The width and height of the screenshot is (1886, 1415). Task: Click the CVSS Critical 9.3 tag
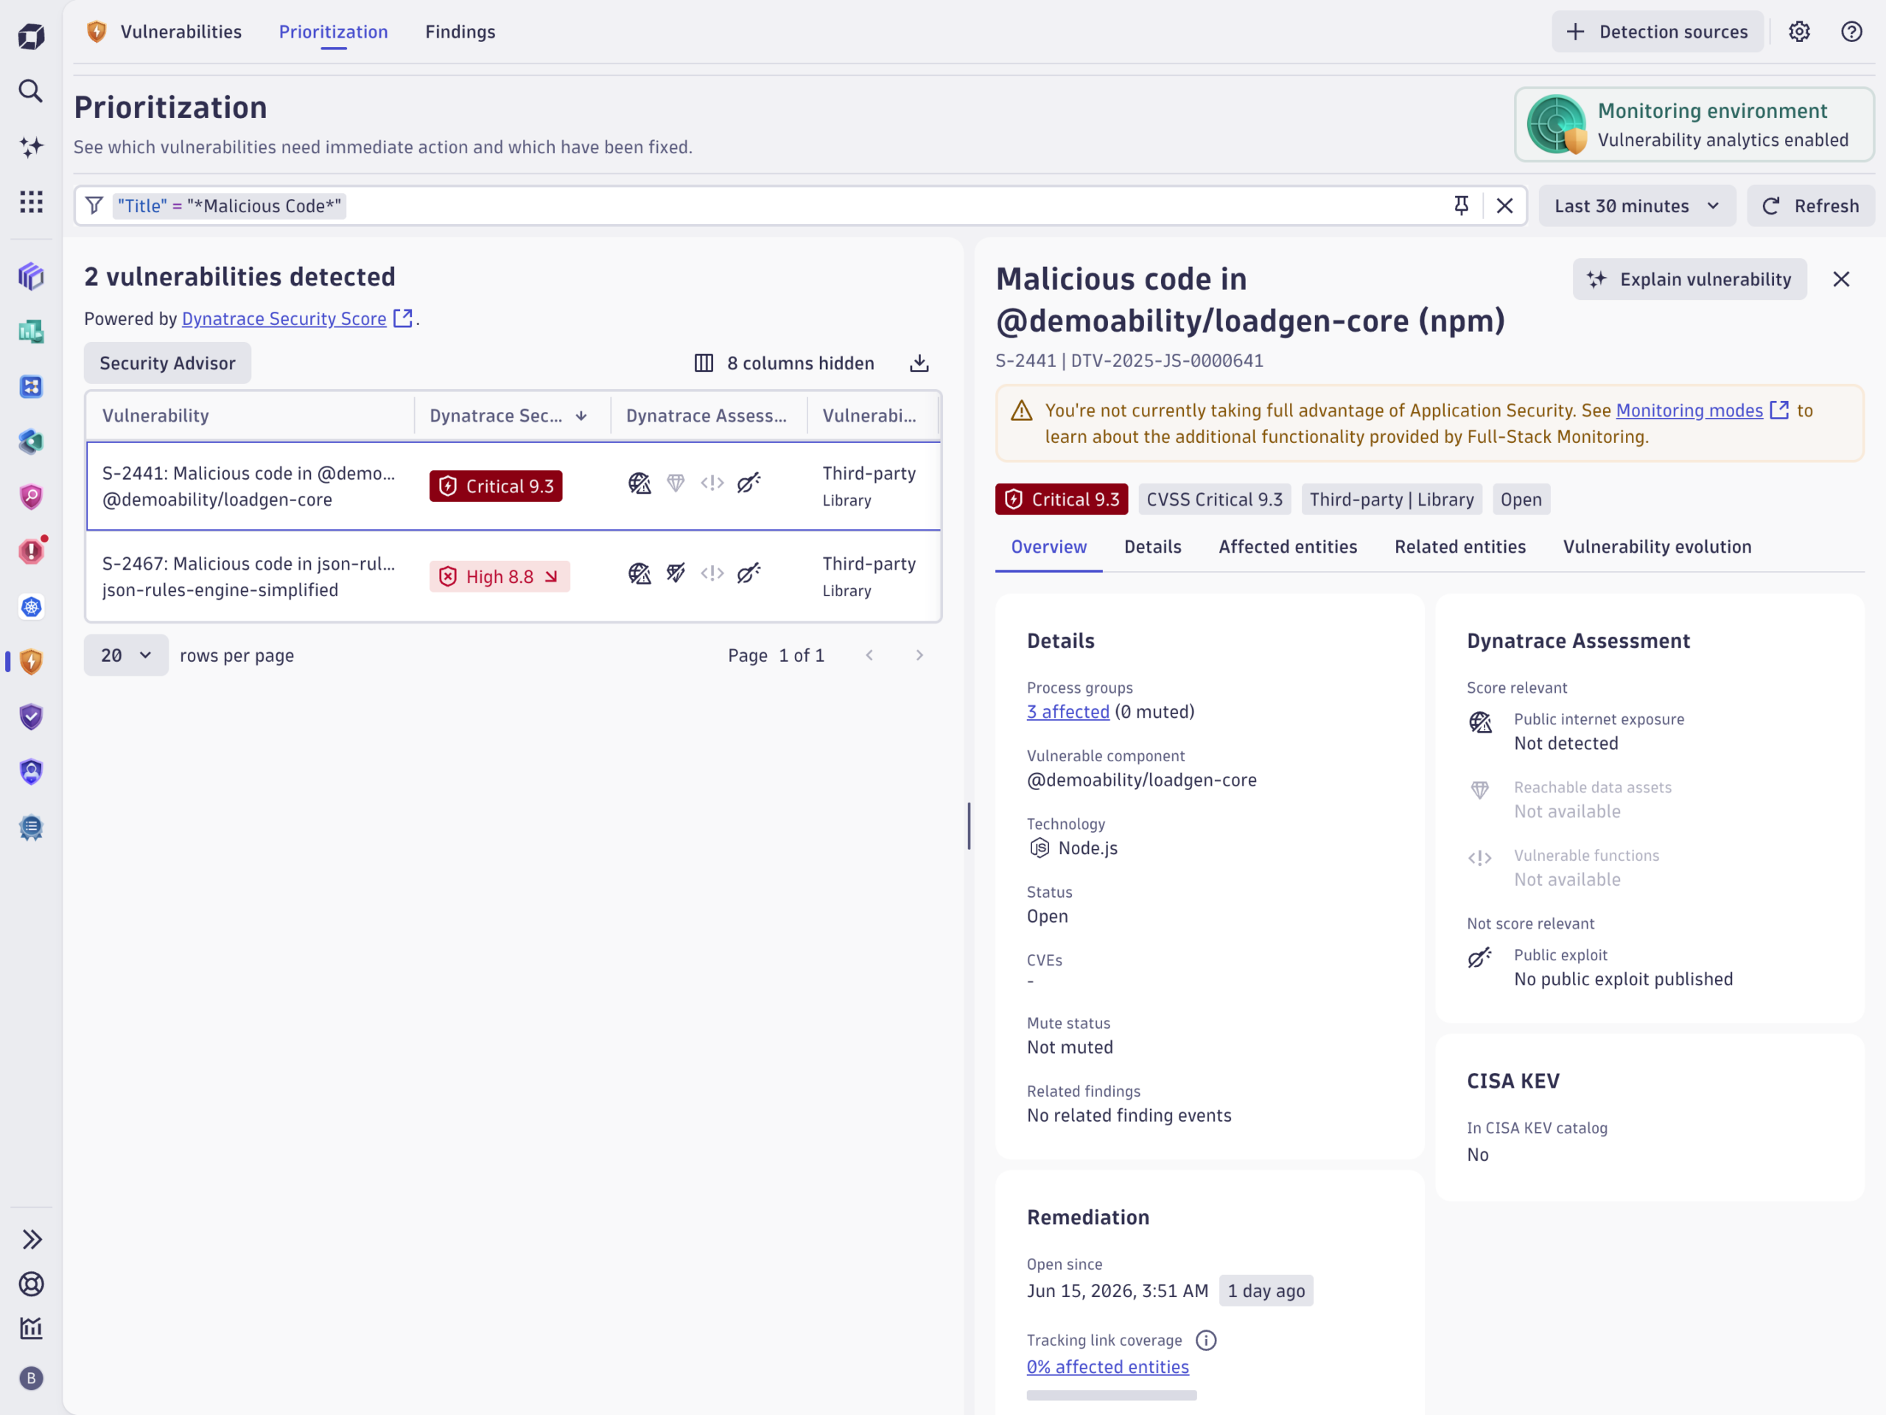click(x=1214, y=499)
